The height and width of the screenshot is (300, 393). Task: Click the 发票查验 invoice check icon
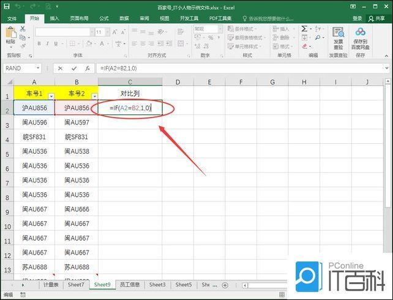[x=339, y=38]
